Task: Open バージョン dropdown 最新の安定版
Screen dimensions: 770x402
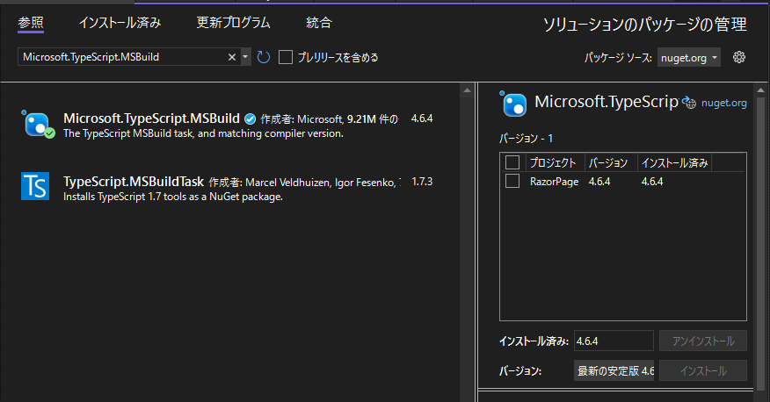Action: (614, 370)
